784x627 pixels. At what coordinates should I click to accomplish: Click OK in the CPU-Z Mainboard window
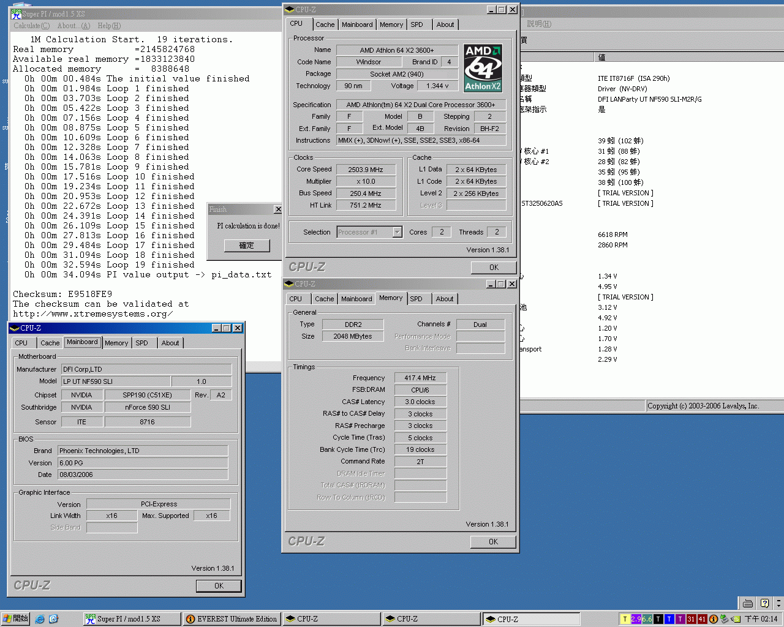point(219,586)
